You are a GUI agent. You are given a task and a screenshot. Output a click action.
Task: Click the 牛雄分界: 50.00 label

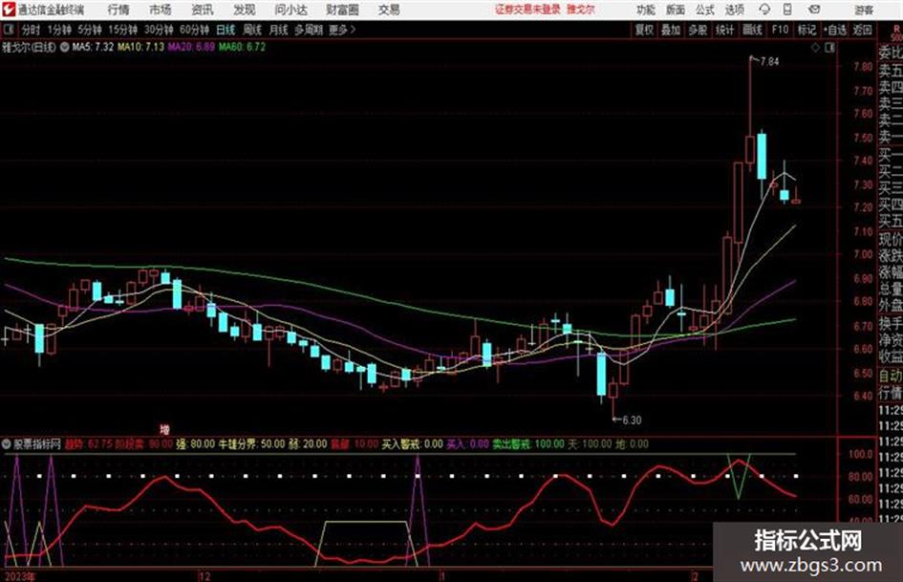(251, 444)
